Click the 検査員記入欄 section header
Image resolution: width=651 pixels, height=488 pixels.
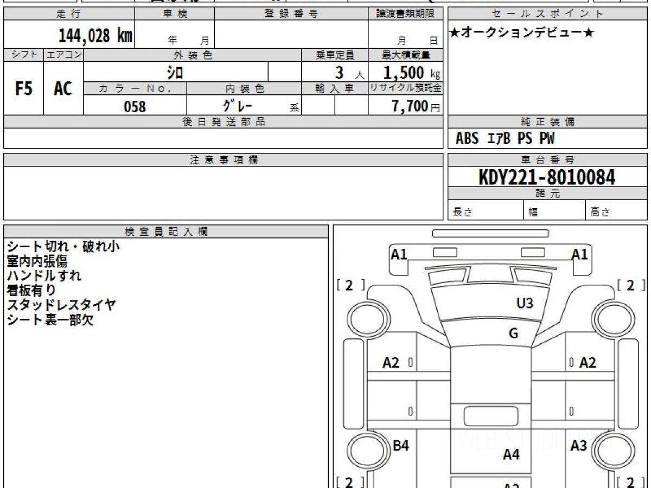tap(166, 232)
